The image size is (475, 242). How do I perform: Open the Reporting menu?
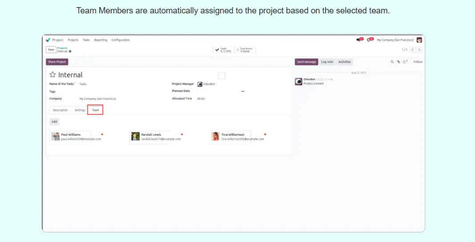[x=101, y=40]
